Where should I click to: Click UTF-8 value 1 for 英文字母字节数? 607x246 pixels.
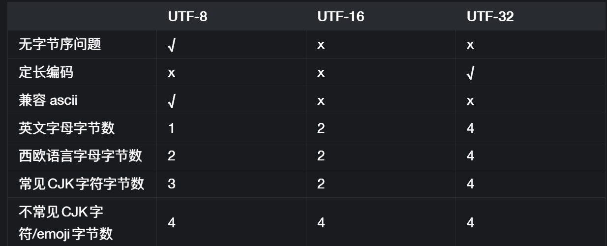tap(171, 128)
